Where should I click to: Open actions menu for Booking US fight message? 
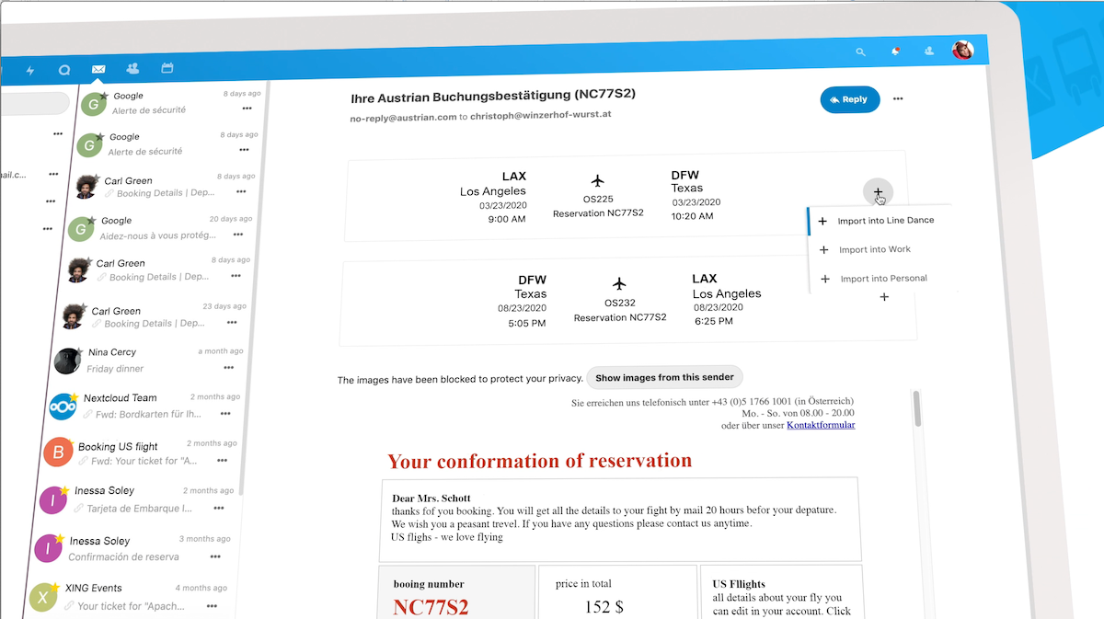click(x=222, y=460)
